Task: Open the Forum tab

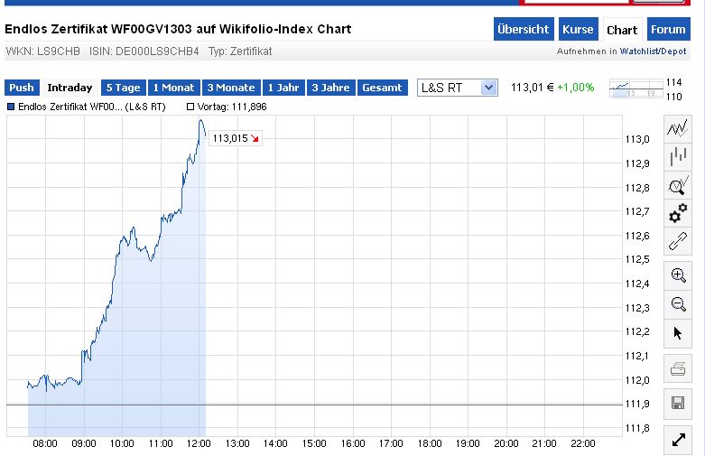Action: click(668, 30)
